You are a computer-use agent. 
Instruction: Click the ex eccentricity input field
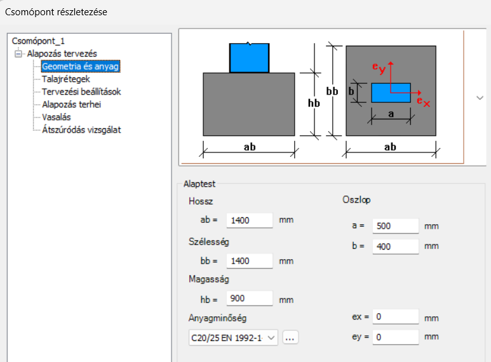point(396,317)
